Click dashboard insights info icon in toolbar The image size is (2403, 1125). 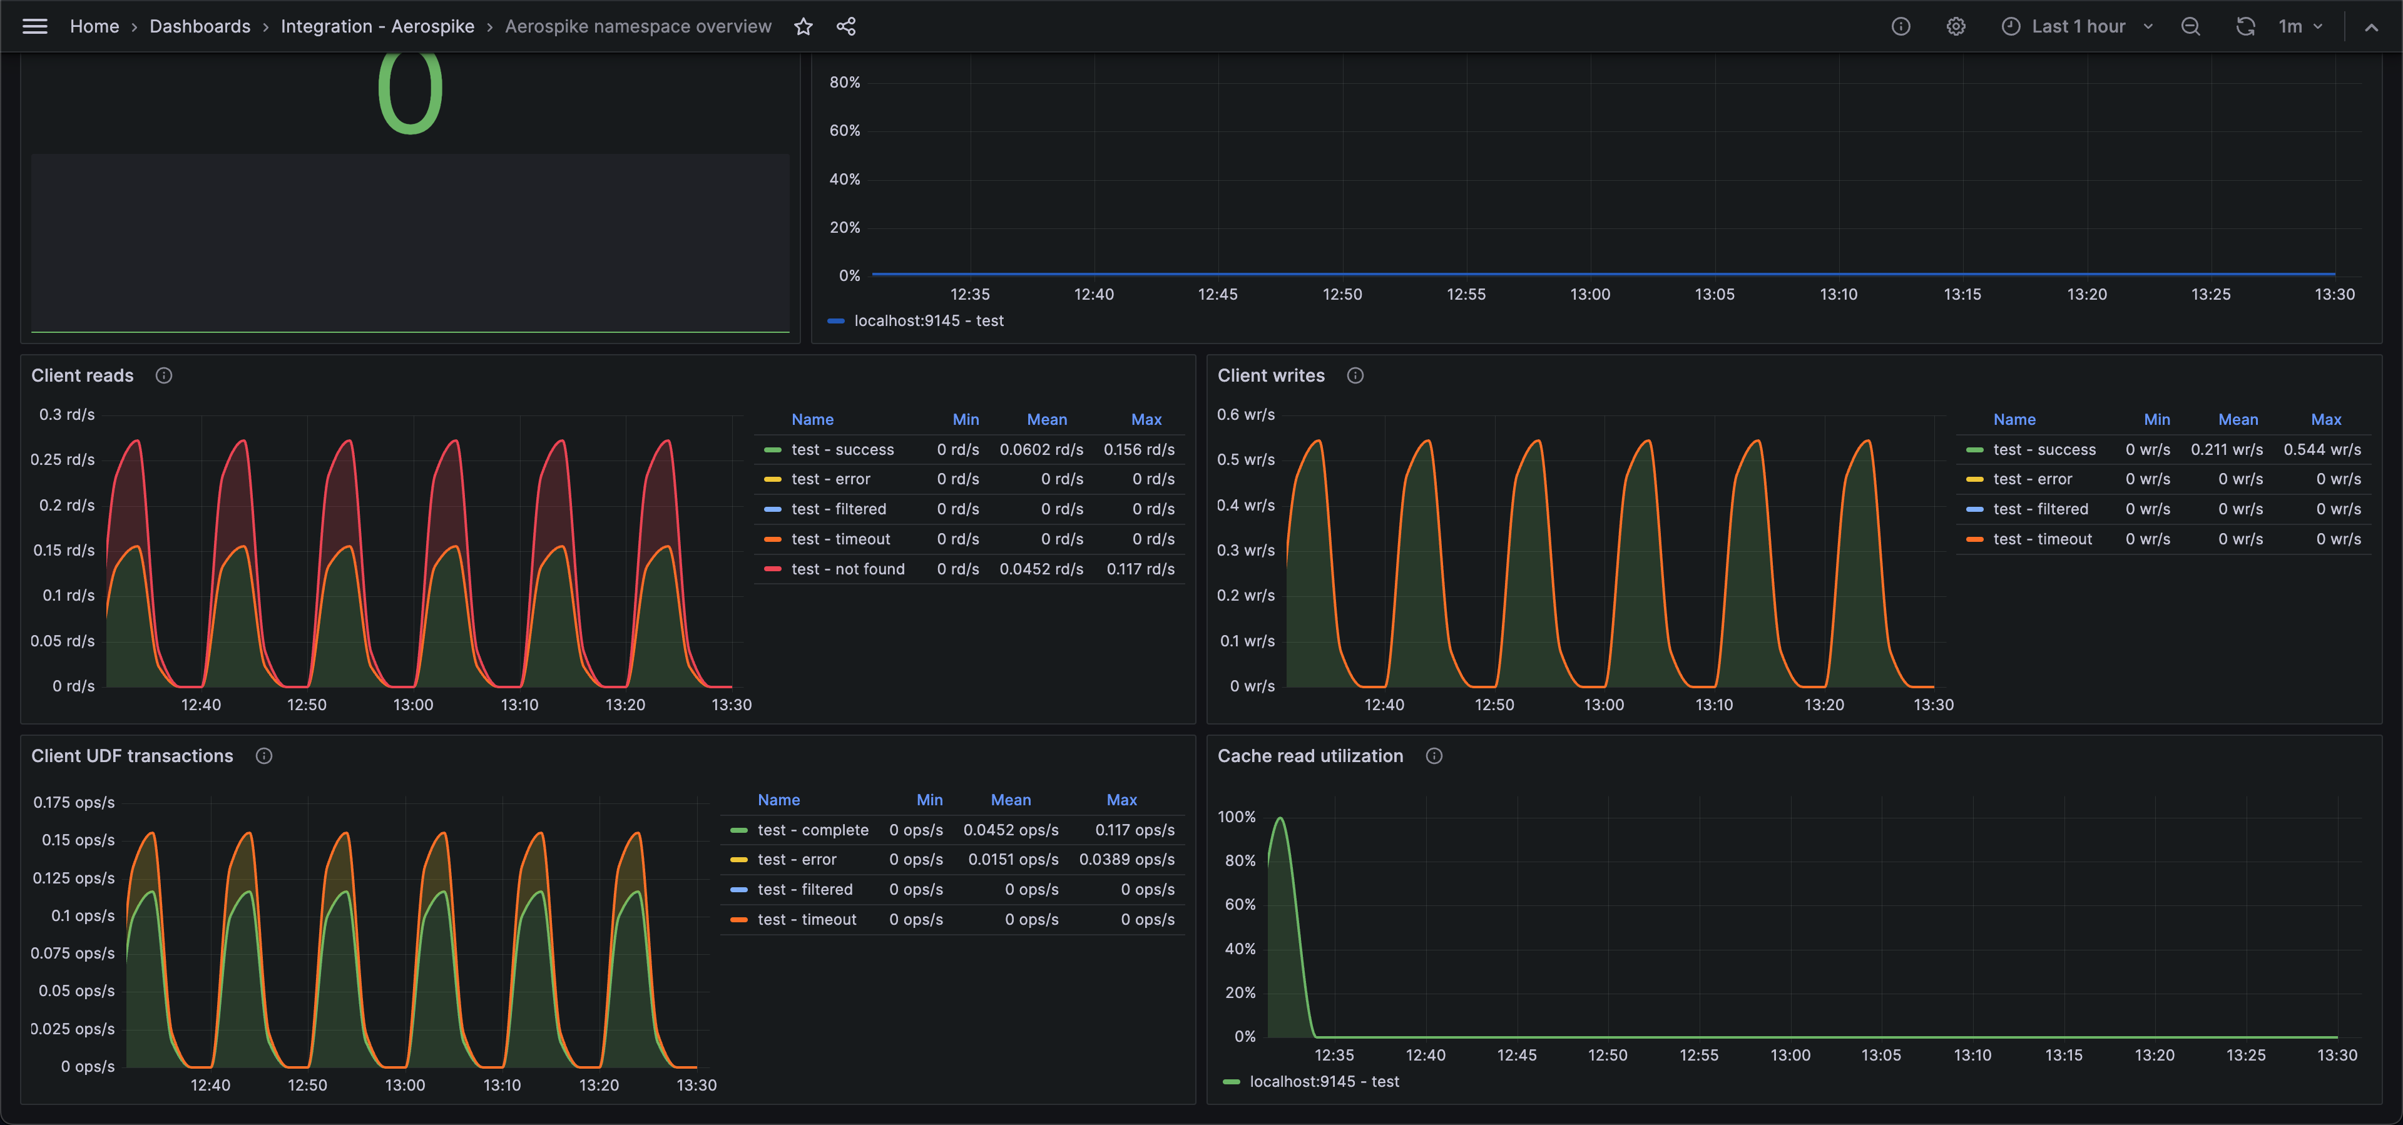pyautogui.click(x=1900, y=26)
